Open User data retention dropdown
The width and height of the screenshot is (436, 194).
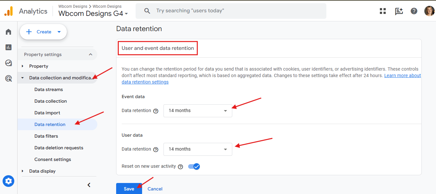tap(198, 149)
